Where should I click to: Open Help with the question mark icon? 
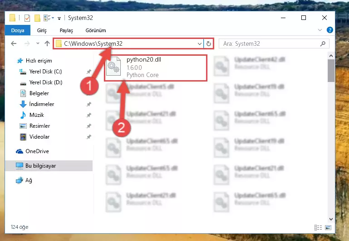329,30
